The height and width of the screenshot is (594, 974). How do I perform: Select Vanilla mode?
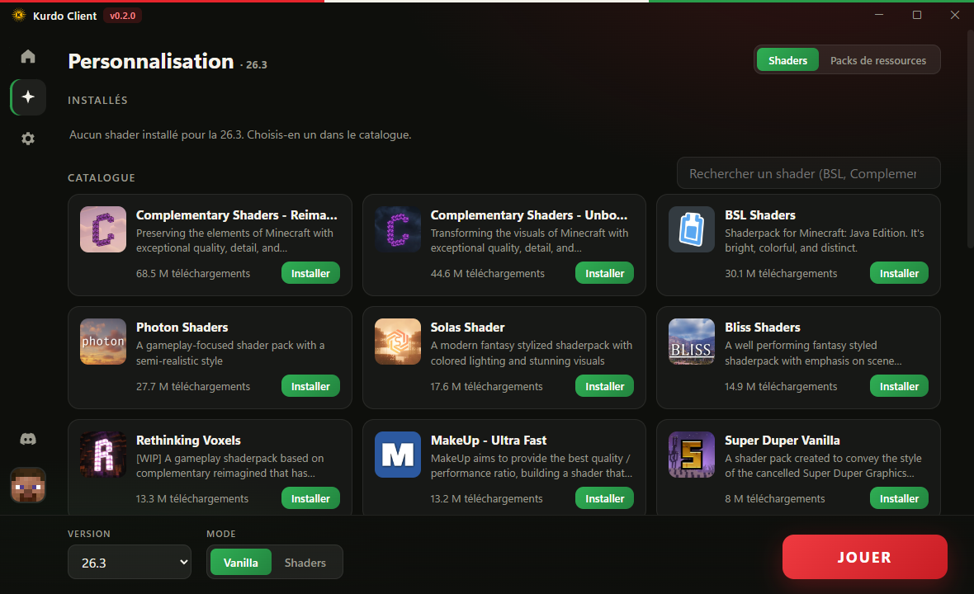click(240, 563)
